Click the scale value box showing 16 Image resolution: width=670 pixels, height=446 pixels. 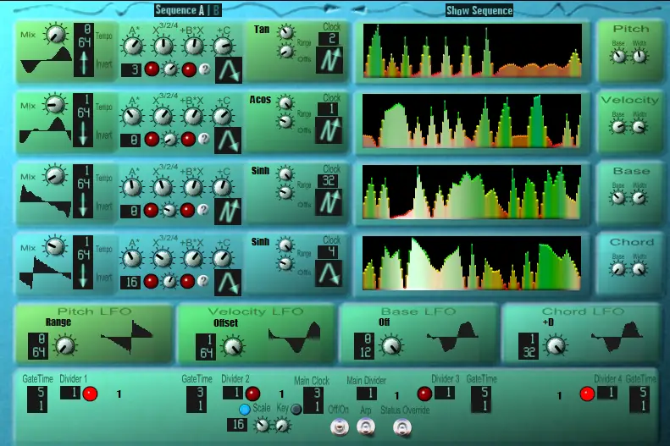(237, 424)
